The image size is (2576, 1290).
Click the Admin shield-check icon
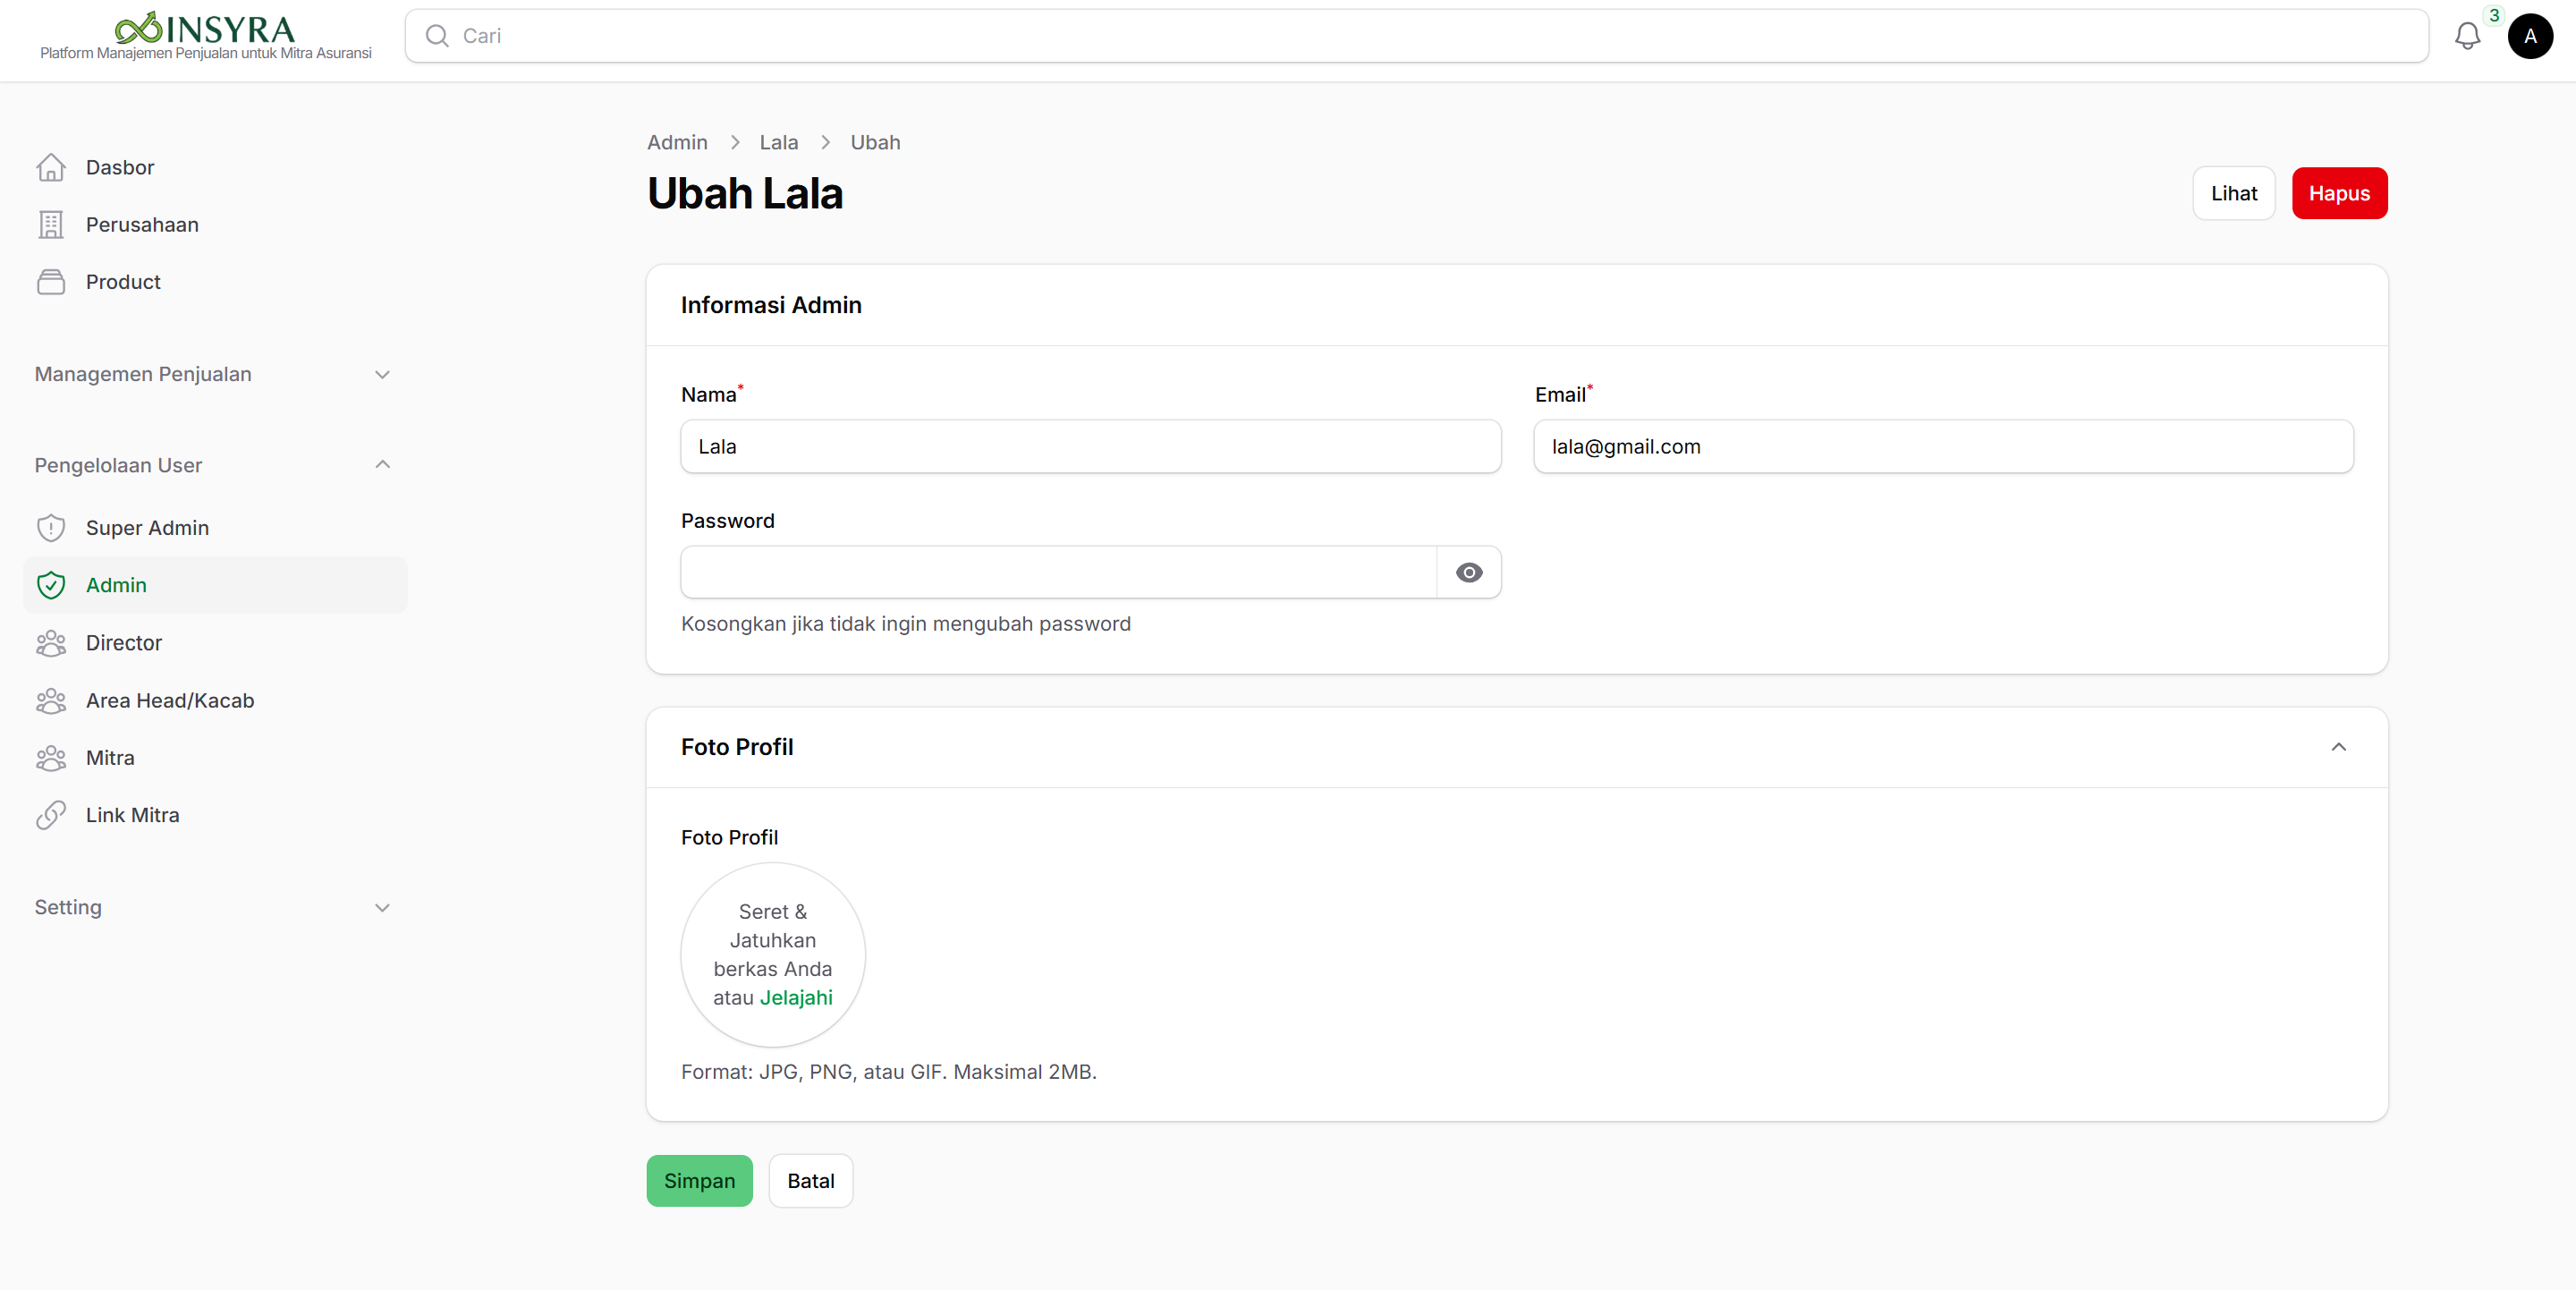tap(51, 585)
